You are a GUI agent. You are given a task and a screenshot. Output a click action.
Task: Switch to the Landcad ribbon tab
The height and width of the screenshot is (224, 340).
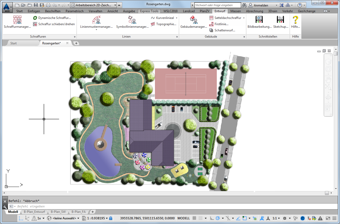coord(189,11)
